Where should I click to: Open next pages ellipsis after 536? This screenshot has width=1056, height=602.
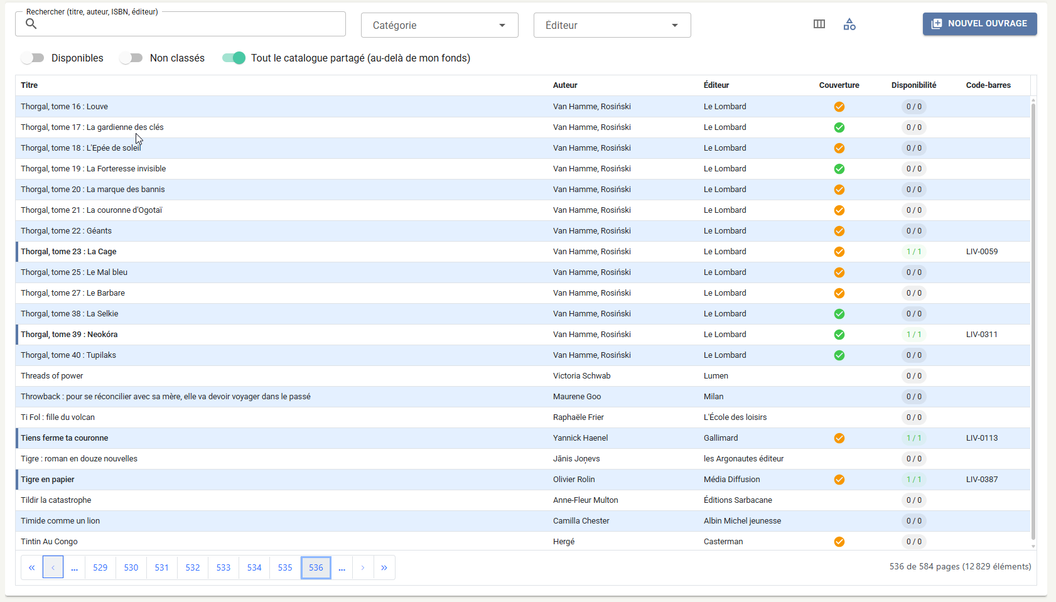pyautogui.click(x=342, y=567)
